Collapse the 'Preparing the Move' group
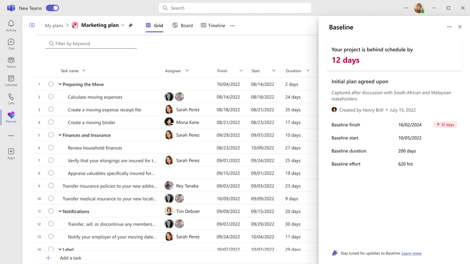 [x=60, y=85]
